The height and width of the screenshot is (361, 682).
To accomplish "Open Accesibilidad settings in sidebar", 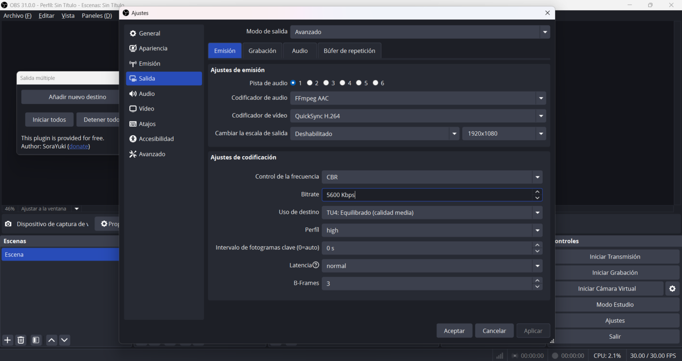I will click(x=156, y=139).
